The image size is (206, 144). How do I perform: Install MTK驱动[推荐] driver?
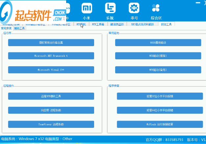click(158, 56)
